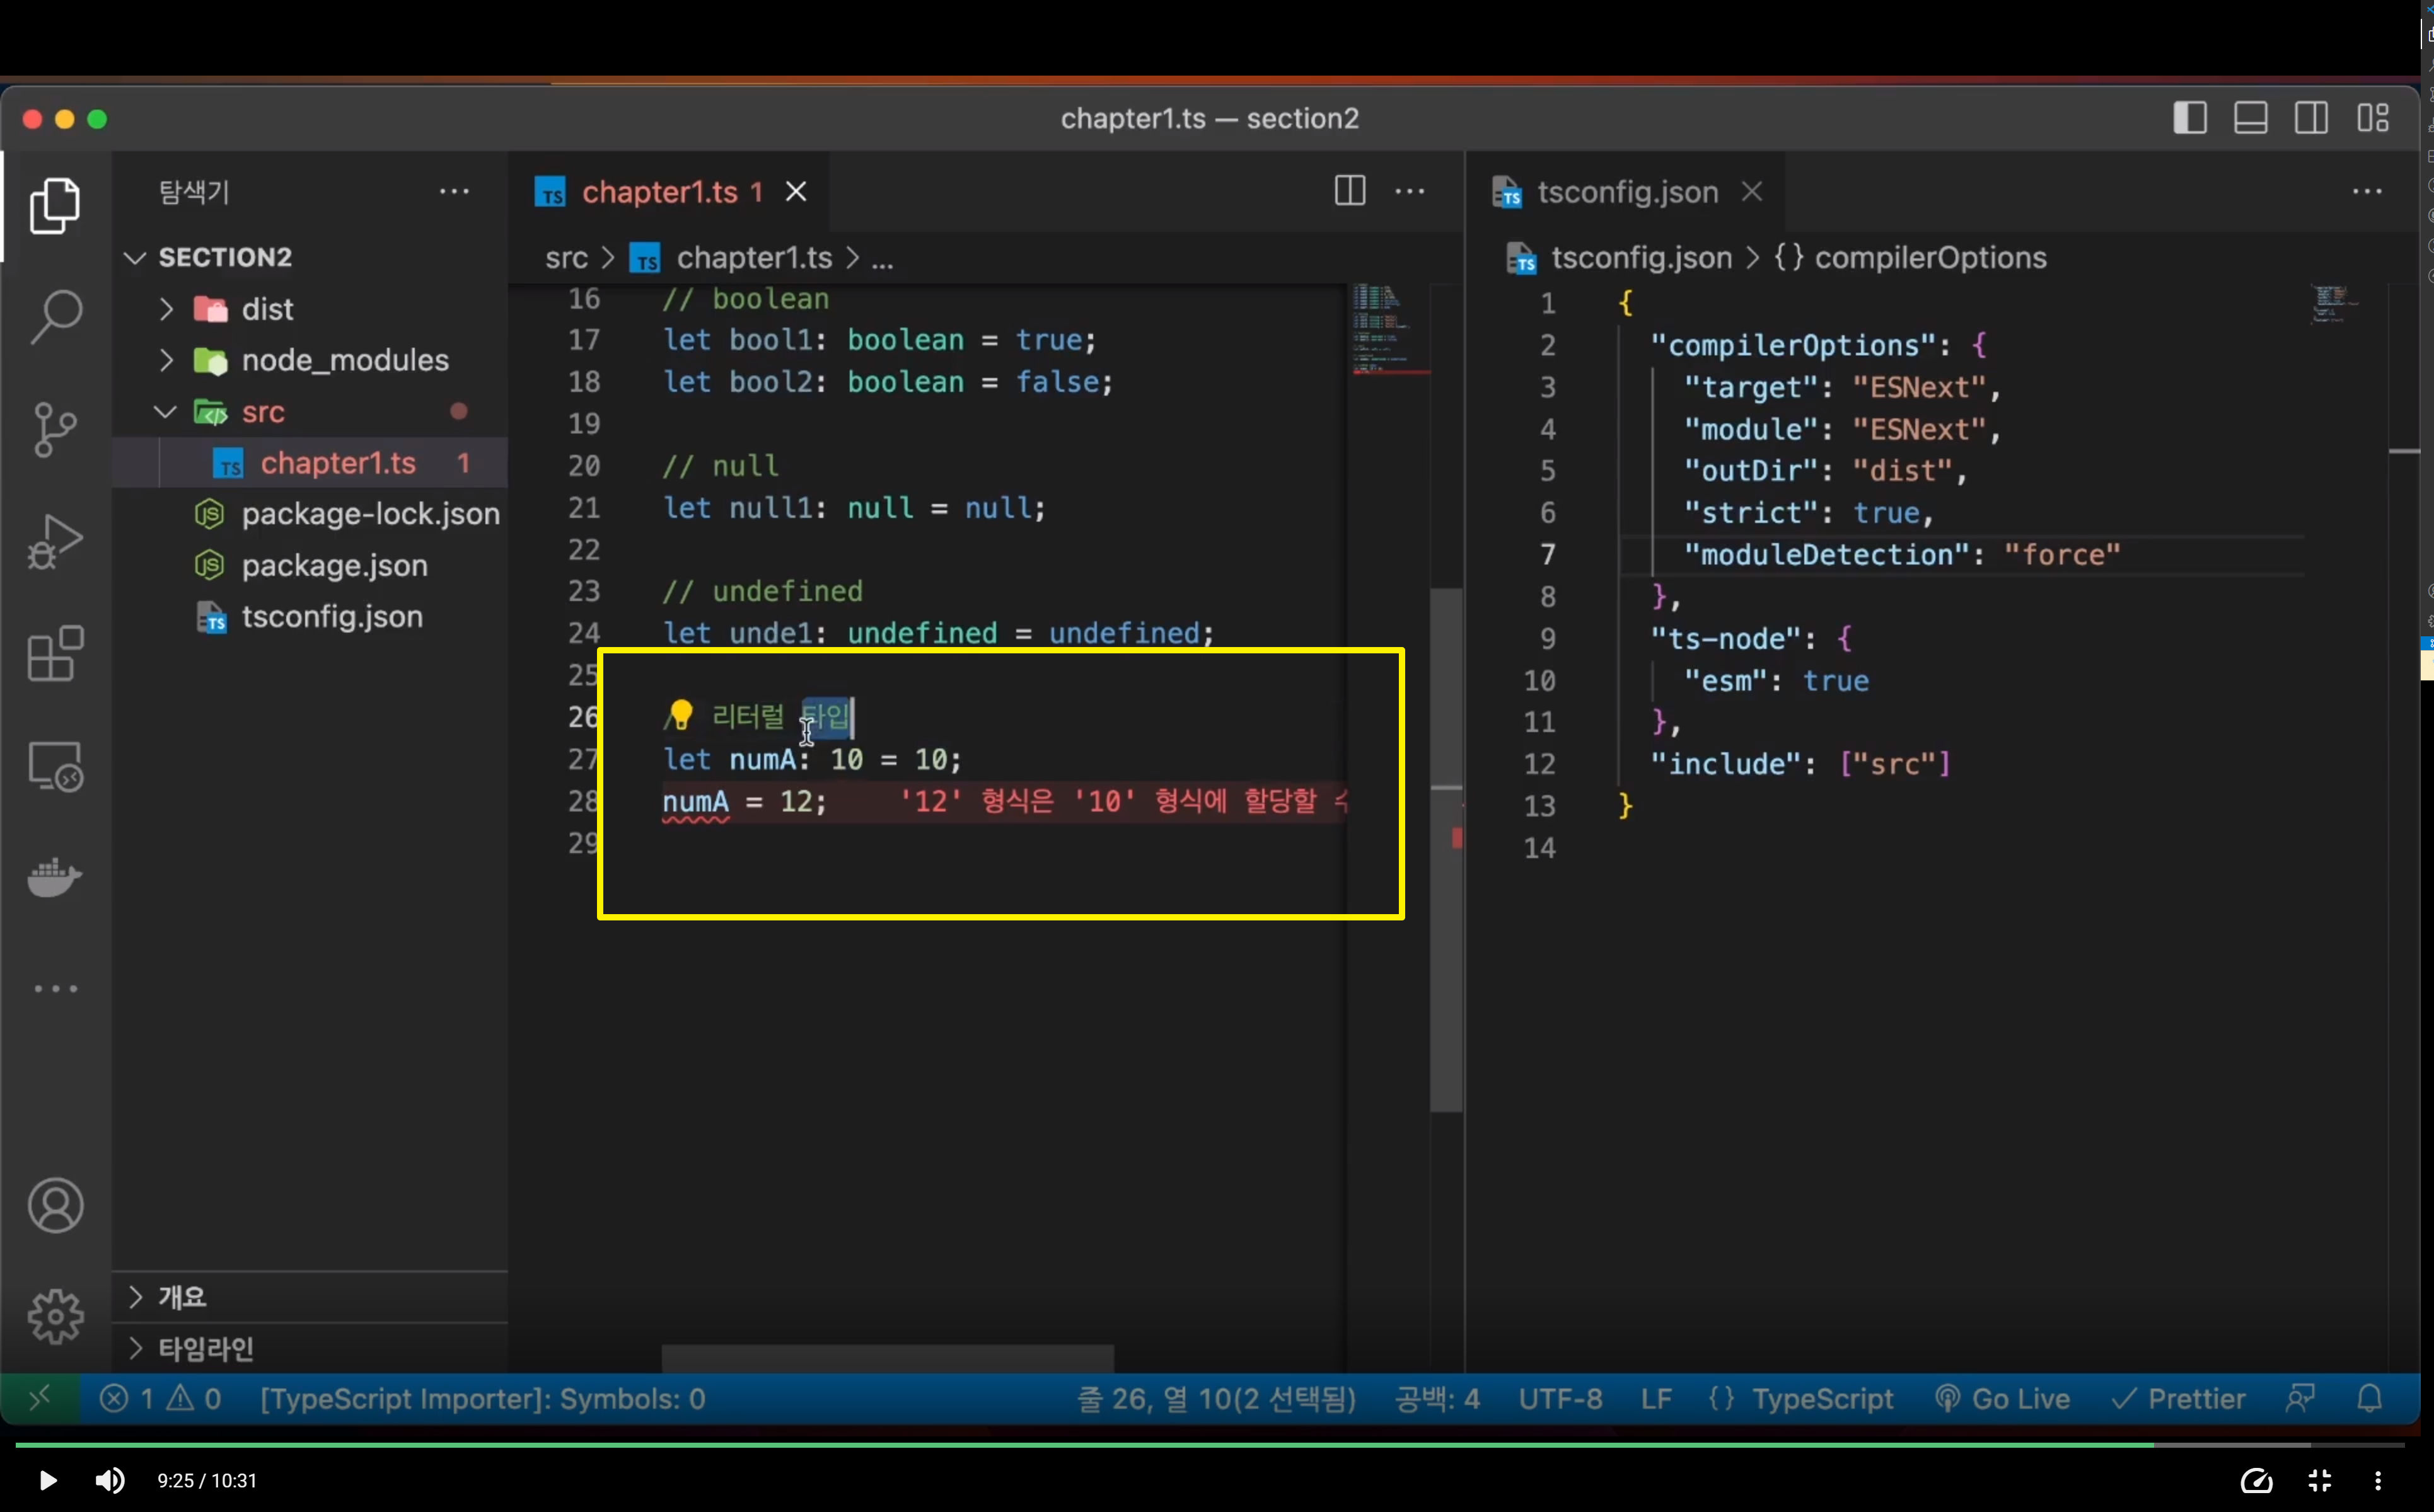Play the video
Image resolution: width=2434 pixels, height=1512 pixels.
tap(47, 1480)
